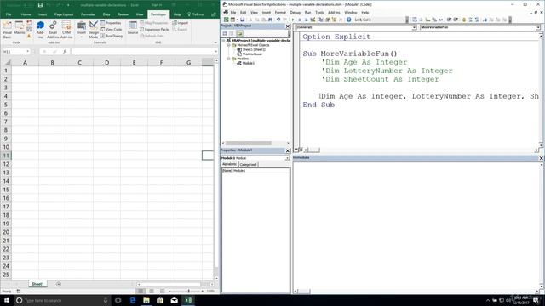Switch to Normal view in status bar
Screen dimensions: 545x306
pos(141,291)
